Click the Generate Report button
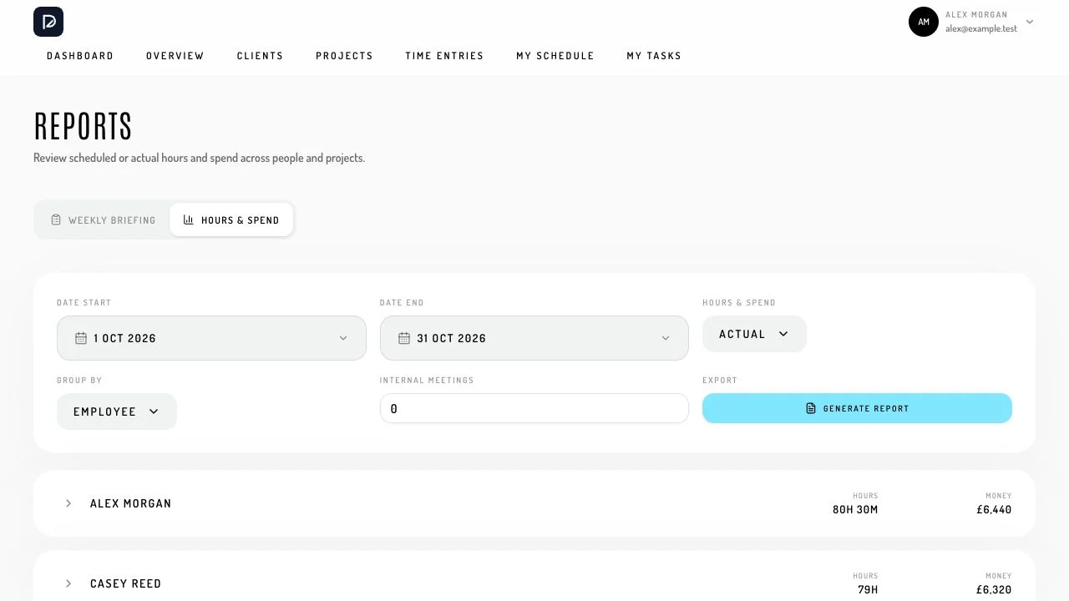 click(x=857, y=408)
